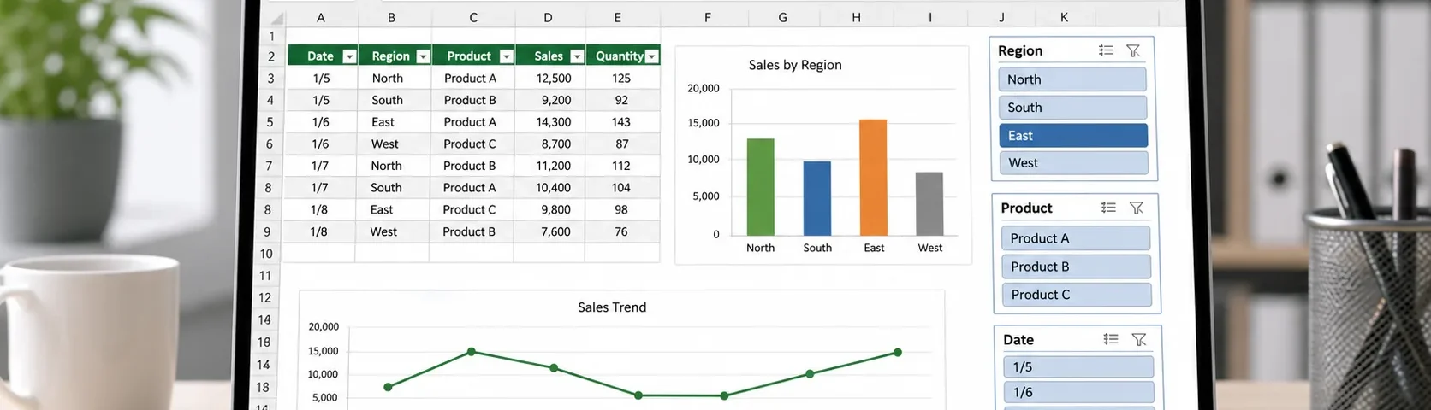Click the 20,000 axis label in Sales Trend
The height and width of the screenshot is (410, 1431).
324,326
